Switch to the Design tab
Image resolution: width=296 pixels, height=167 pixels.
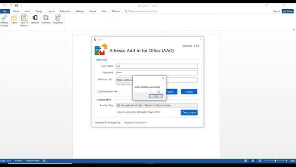[39, 11]
